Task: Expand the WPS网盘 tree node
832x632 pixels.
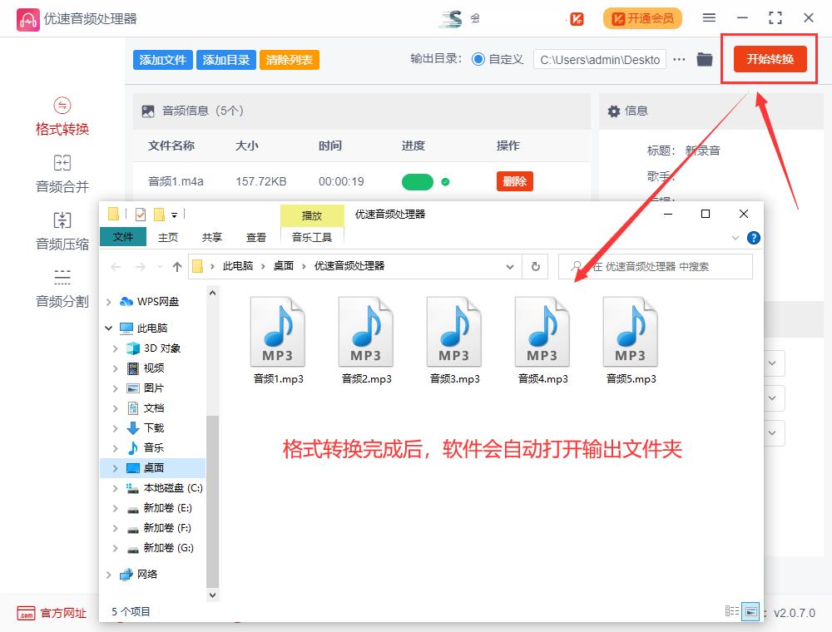Action: pos(109,302)
